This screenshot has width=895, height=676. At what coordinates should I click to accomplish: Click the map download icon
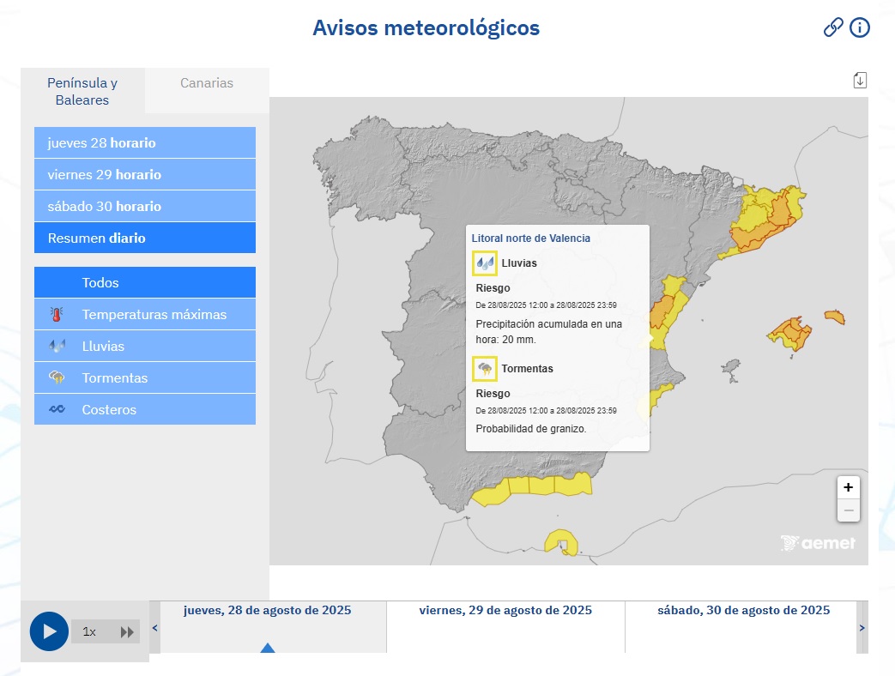[x=860, y=78]
